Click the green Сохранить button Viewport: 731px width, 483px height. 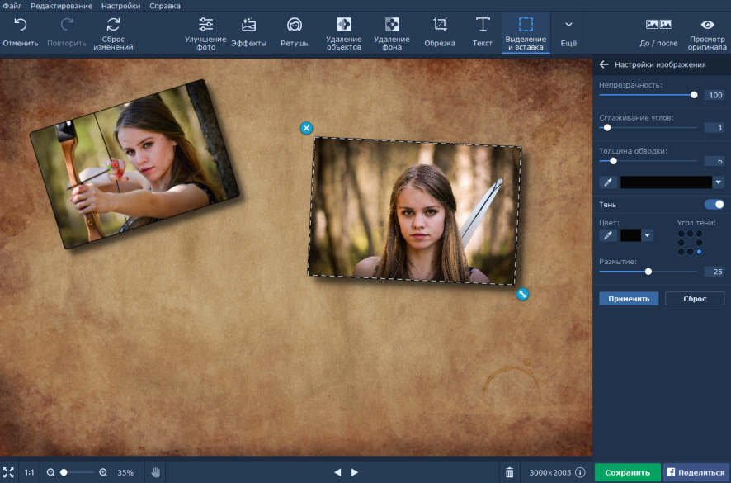627,472
